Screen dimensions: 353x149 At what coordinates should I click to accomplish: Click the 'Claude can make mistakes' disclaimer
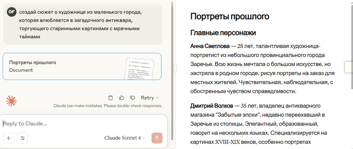[108, 106]
